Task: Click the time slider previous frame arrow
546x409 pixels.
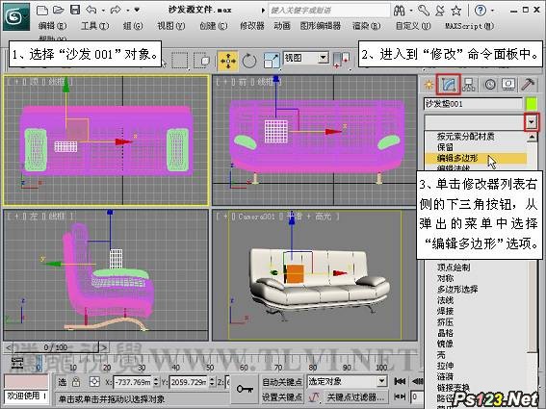Action: [9, 347]
